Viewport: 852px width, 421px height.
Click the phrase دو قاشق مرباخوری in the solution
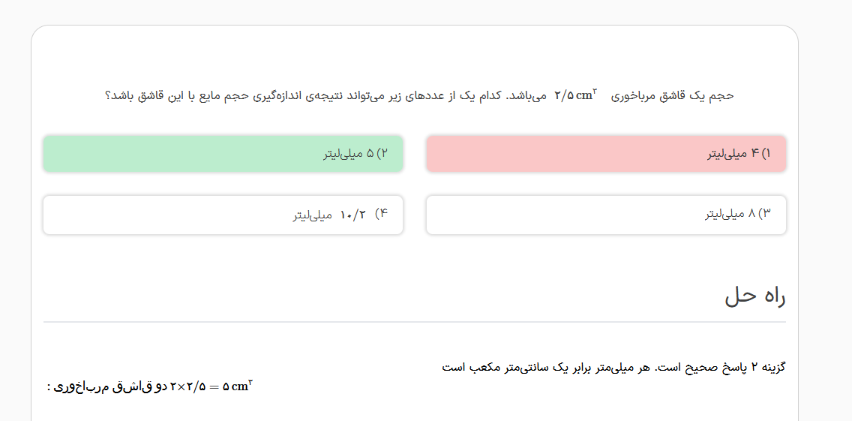pos(111,386)
